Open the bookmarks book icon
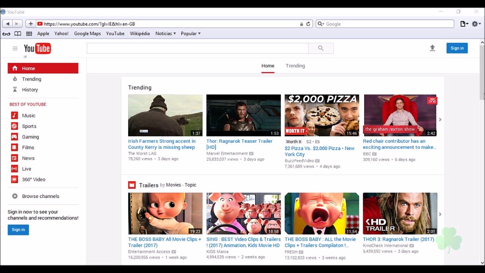485x273 pixels. [x=18, y=34]
